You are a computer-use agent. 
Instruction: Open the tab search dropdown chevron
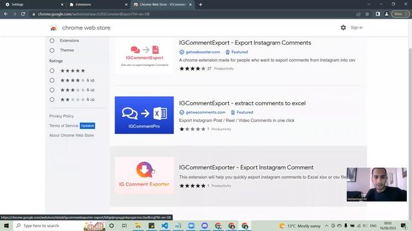click(x=369, y=4)
